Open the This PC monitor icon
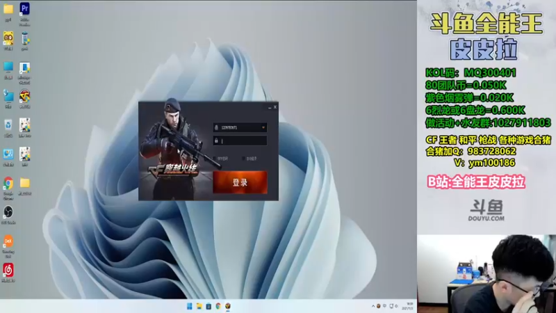Viewport: 556px width, 313px height. 8,67
